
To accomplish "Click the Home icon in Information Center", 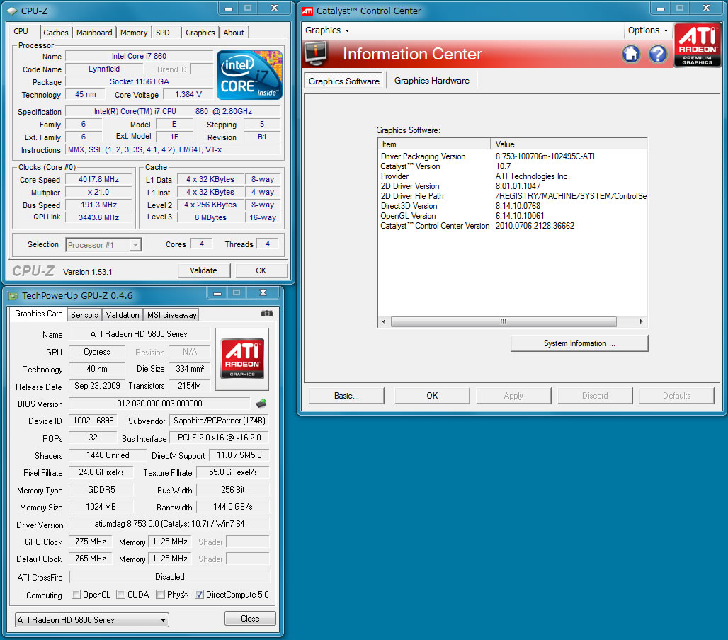I will 631,54.
